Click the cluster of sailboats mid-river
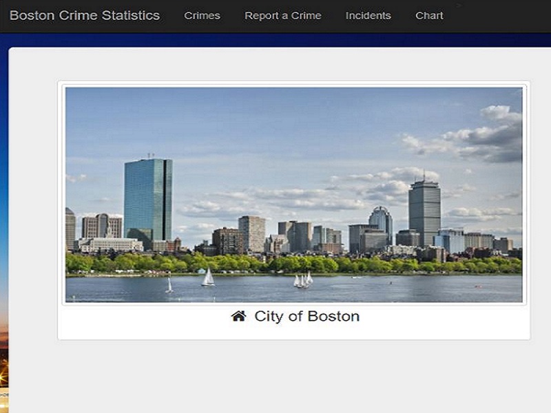551x413 pixels. point(303,280)
